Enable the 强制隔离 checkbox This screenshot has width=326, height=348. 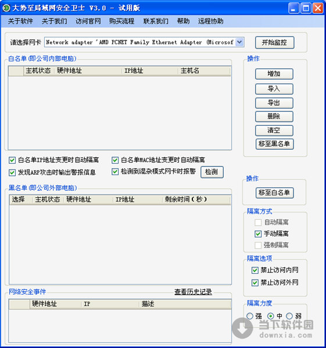coord(258,245)
